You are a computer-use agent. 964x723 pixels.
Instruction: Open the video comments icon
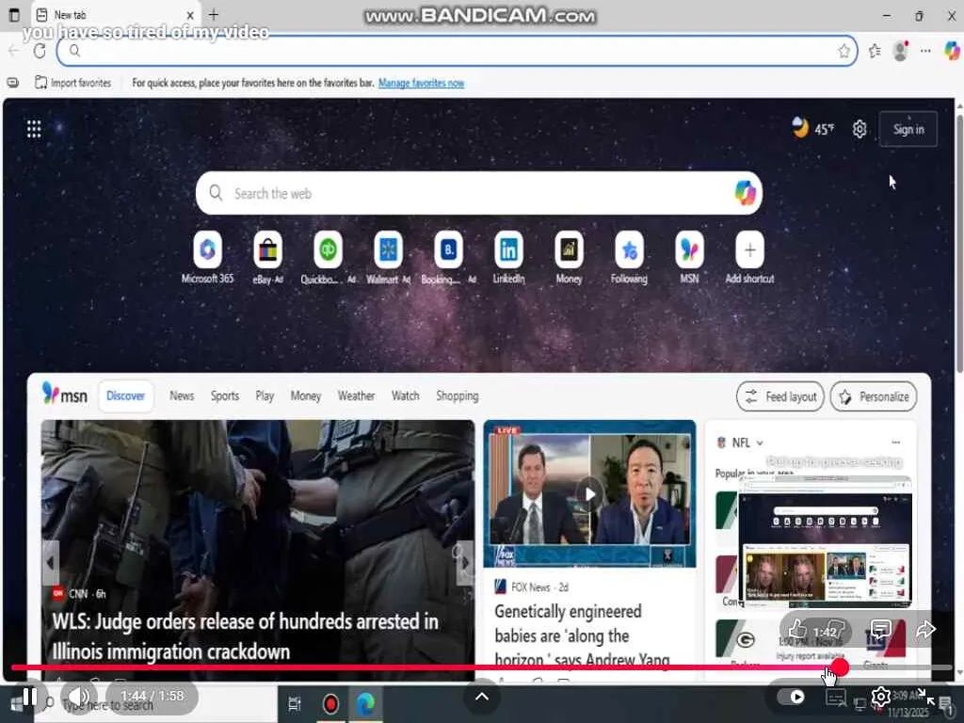[x=881, y=629]
